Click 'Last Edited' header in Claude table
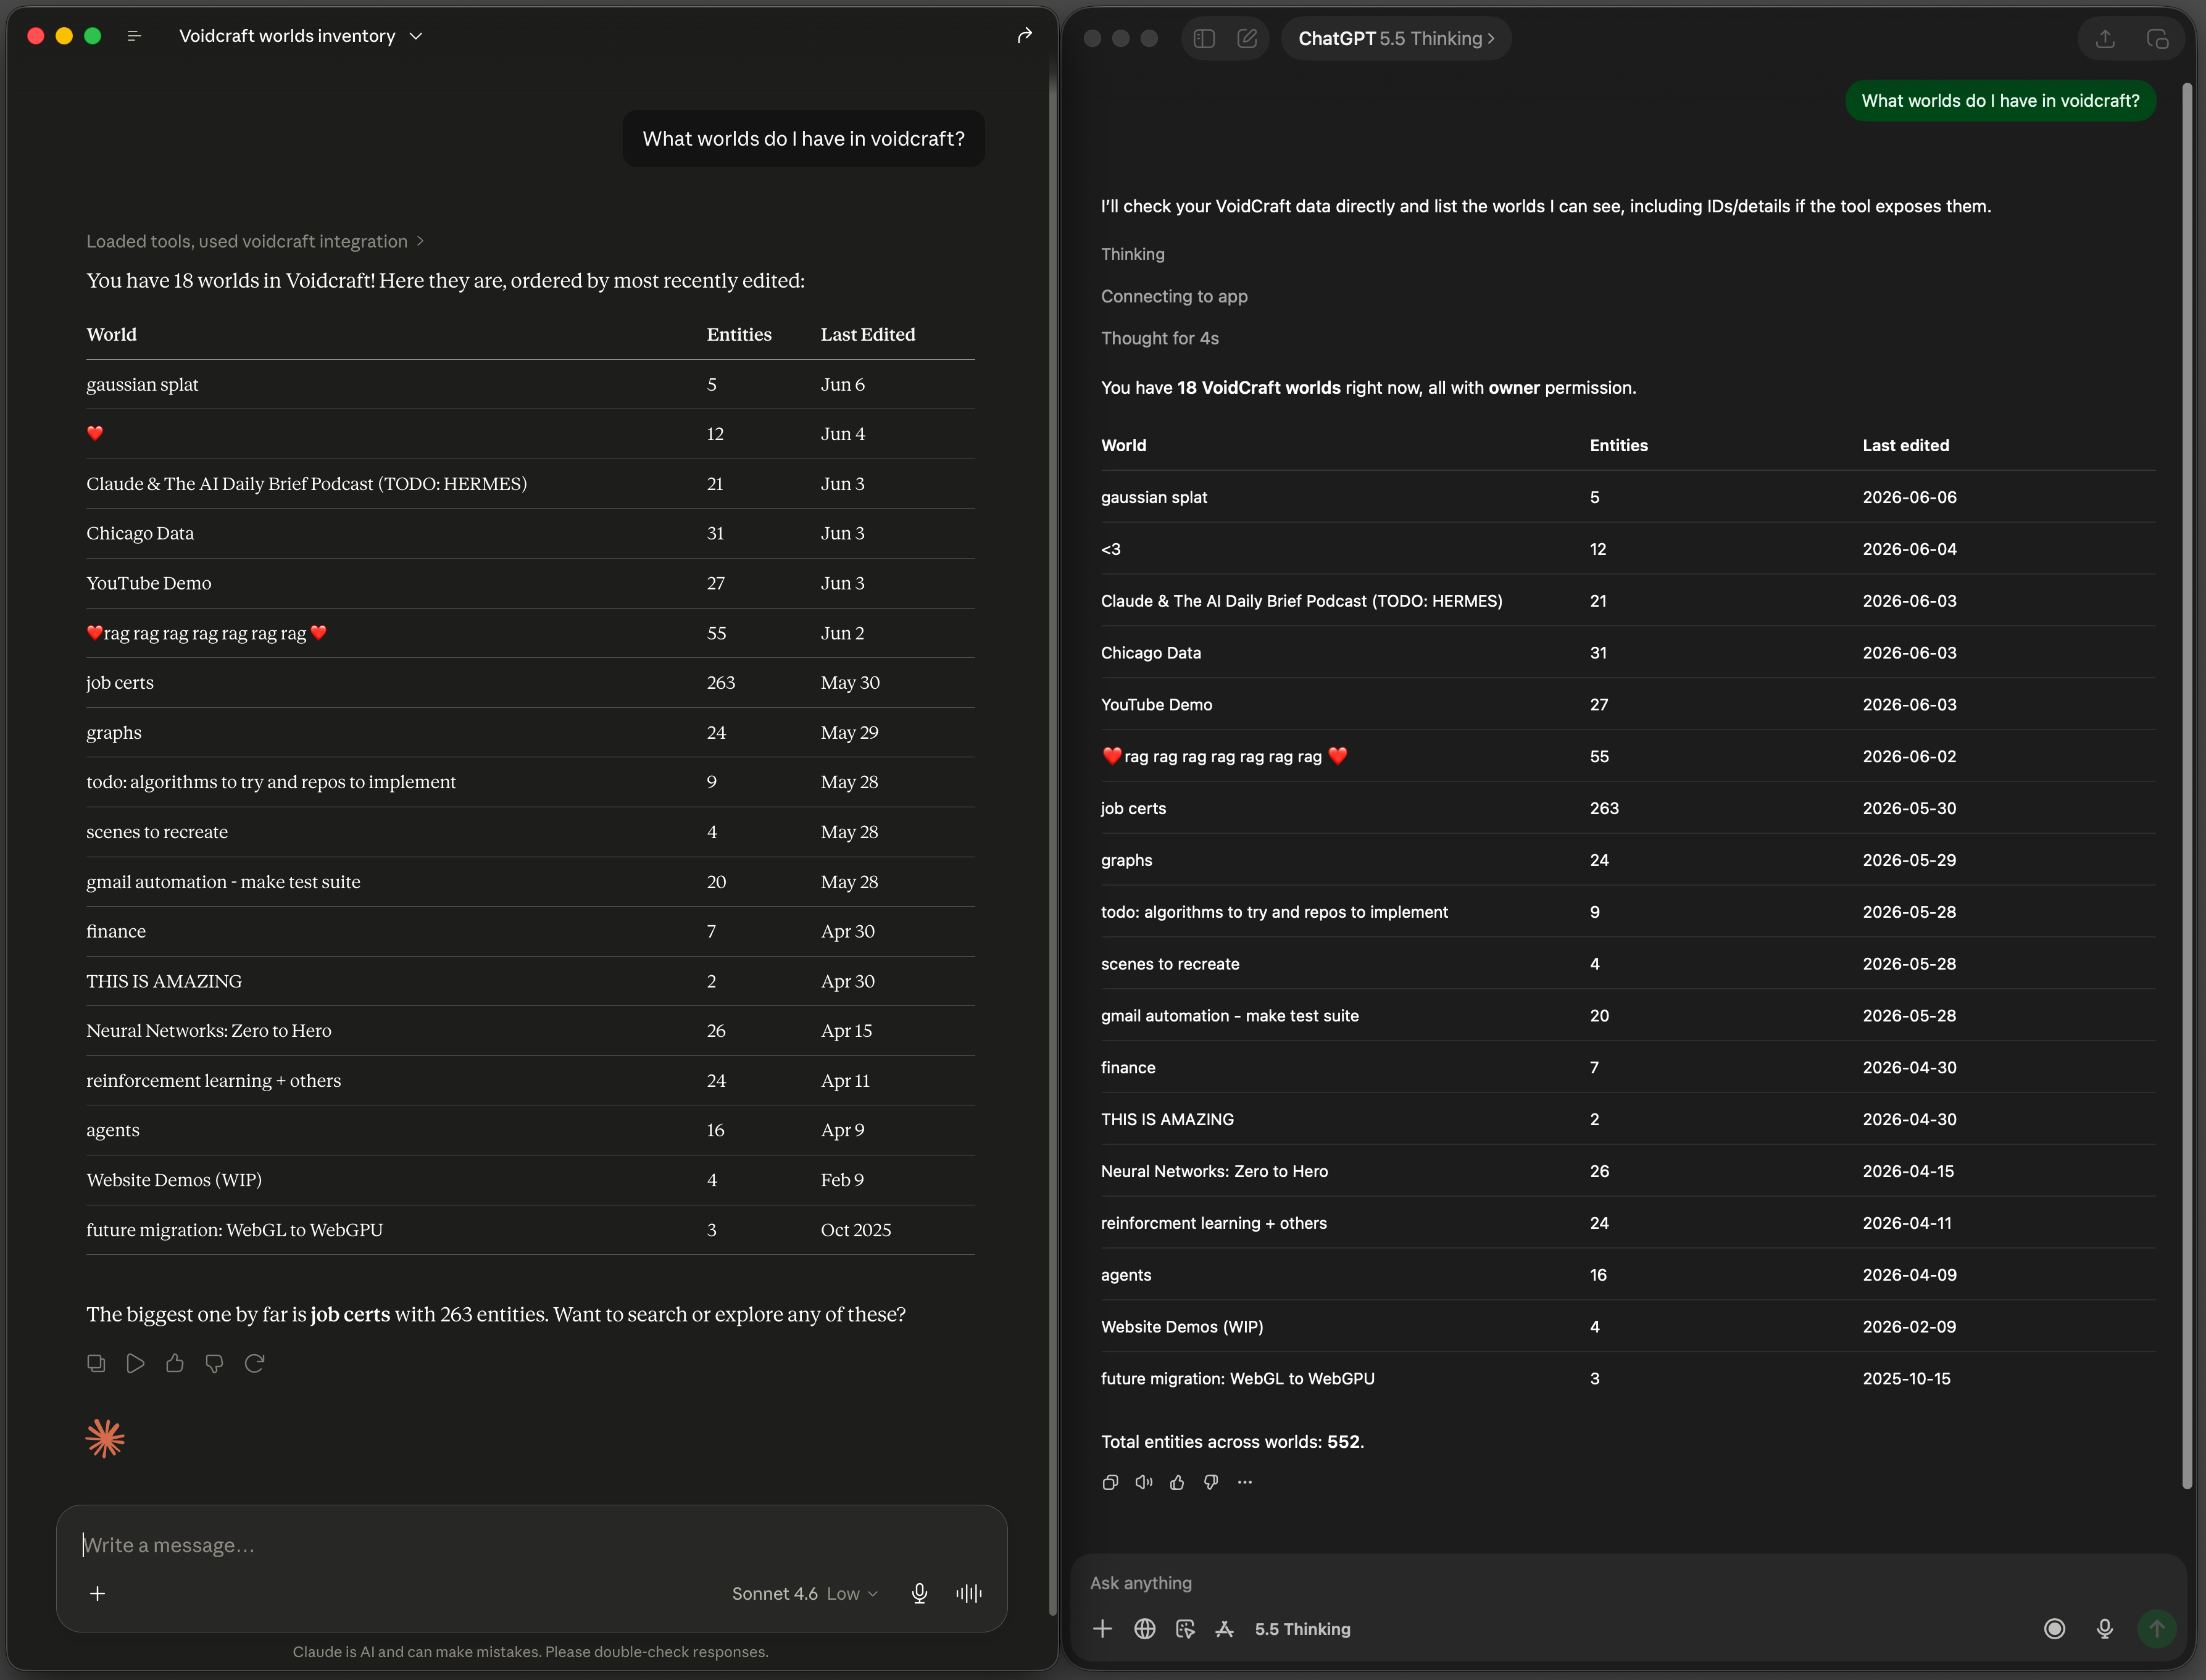 pyautogui.click(x=868, y=334)
